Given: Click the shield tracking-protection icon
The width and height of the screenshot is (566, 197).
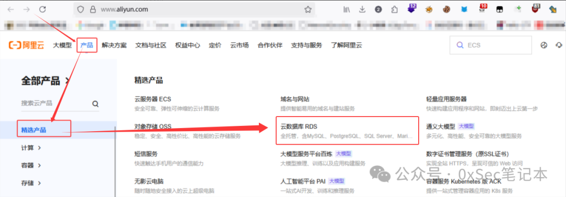Looking at the screenshot, I should (81, 10).
